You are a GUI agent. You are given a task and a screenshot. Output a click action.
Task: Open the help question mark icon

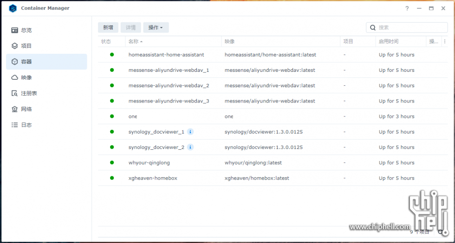coord(407,8)
